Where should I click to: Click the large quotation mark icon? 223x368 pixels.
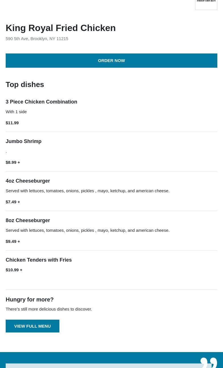(x=209, y=363)
